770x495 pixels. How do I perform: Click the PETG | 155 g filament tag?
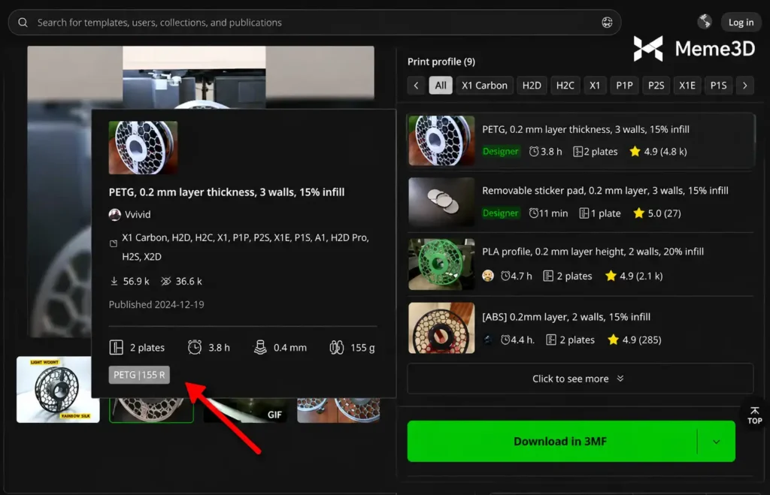point(139,375)
